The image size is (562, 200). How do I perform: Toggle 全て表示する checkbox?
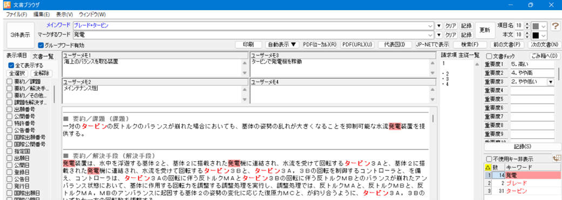pos(11,66)
